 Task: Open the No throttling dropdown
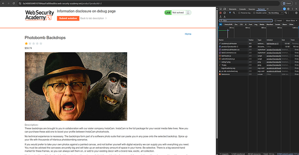coord(276,13)
